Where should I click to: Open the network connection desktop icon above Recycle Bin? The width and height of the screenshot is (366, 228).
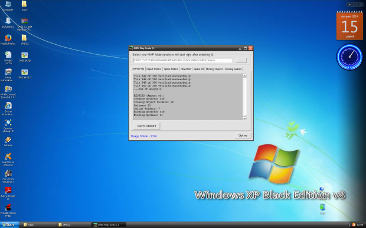322,193
